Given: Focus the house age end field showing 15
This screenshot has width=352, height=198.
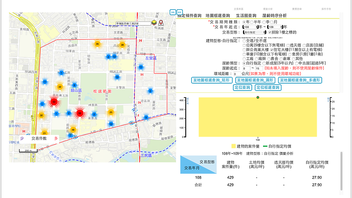Looking at the screenshot, I should click(x=259, y=68).
